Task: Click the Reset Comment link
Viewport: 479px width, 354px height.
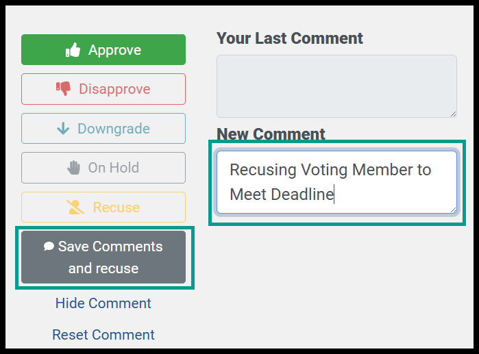Action: tap(103, 335)
